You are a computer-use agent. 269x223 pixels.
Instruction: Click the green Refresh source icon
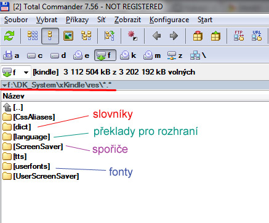coord(9,36)
